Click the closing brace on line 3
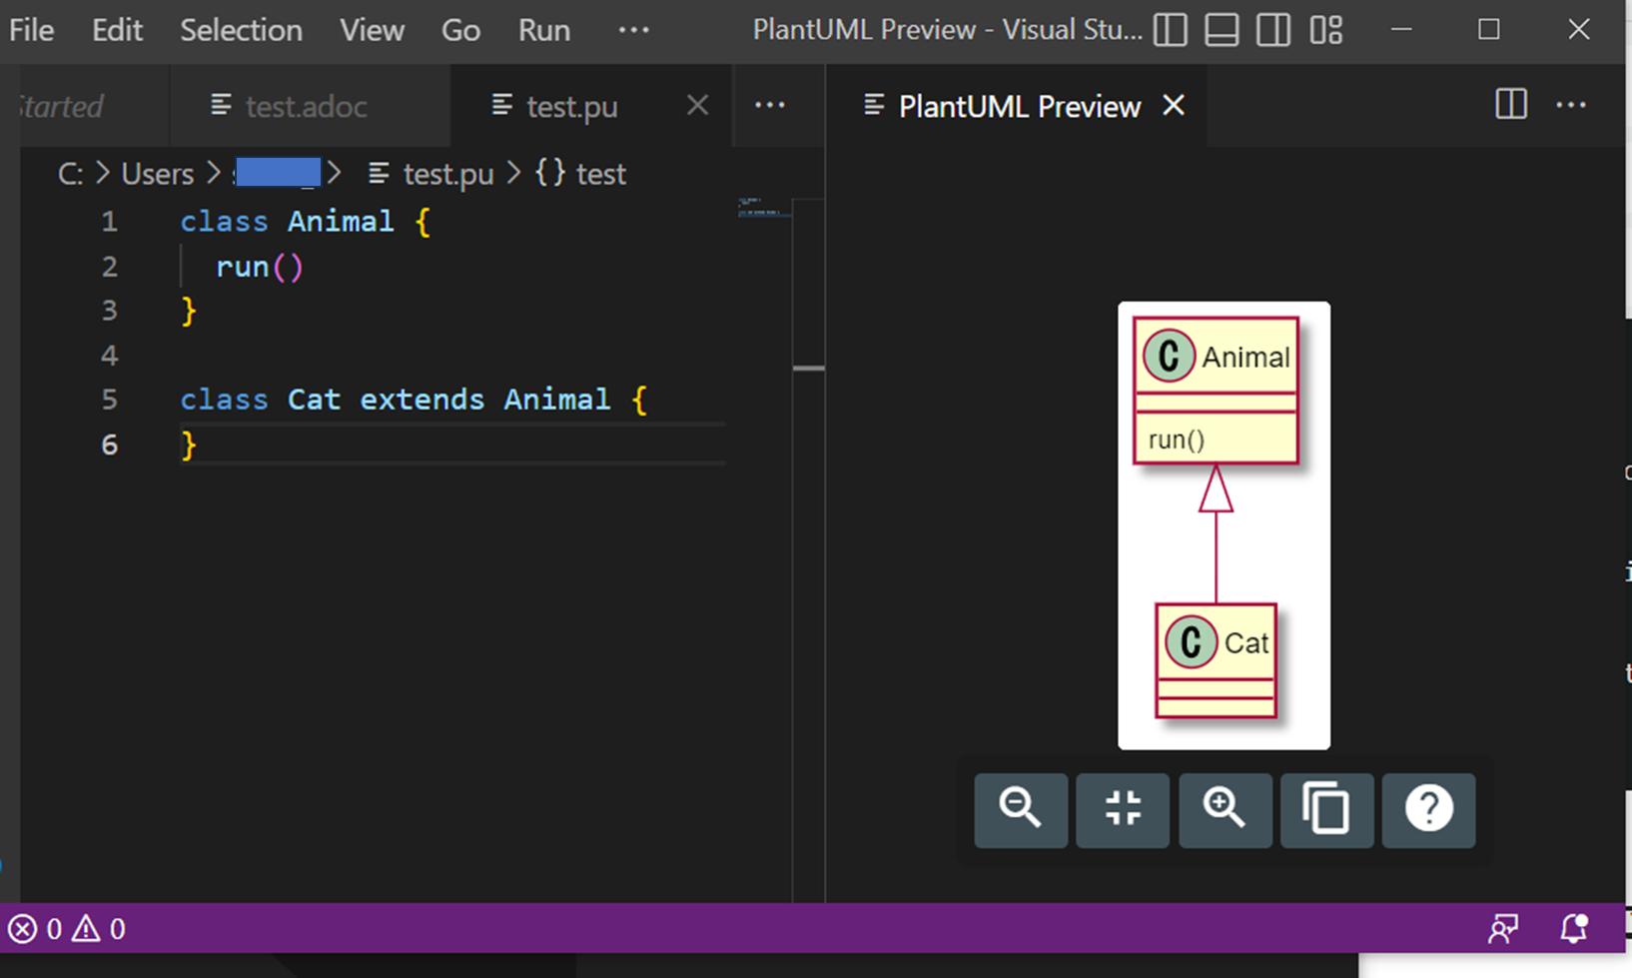 [x=189, y=311]
